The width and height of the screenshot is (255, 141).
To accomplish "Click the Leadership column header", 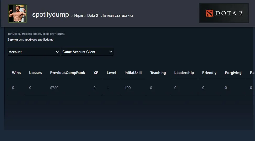I will click(184, 73).
